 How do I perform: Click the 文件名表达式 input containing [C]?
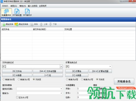coord(31,67)
